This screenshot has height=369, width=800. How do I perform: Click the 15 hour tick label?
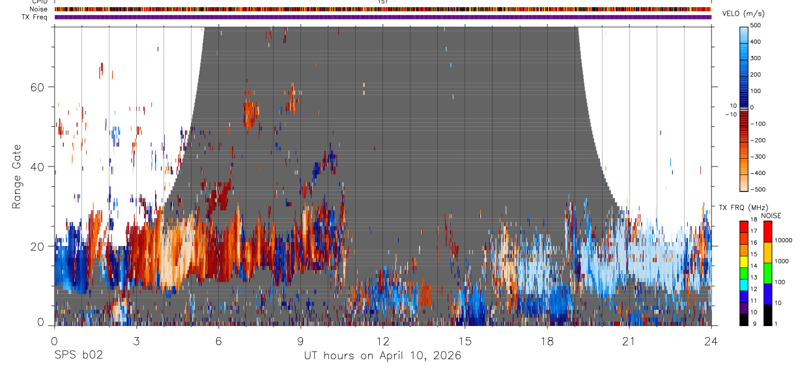465,342
